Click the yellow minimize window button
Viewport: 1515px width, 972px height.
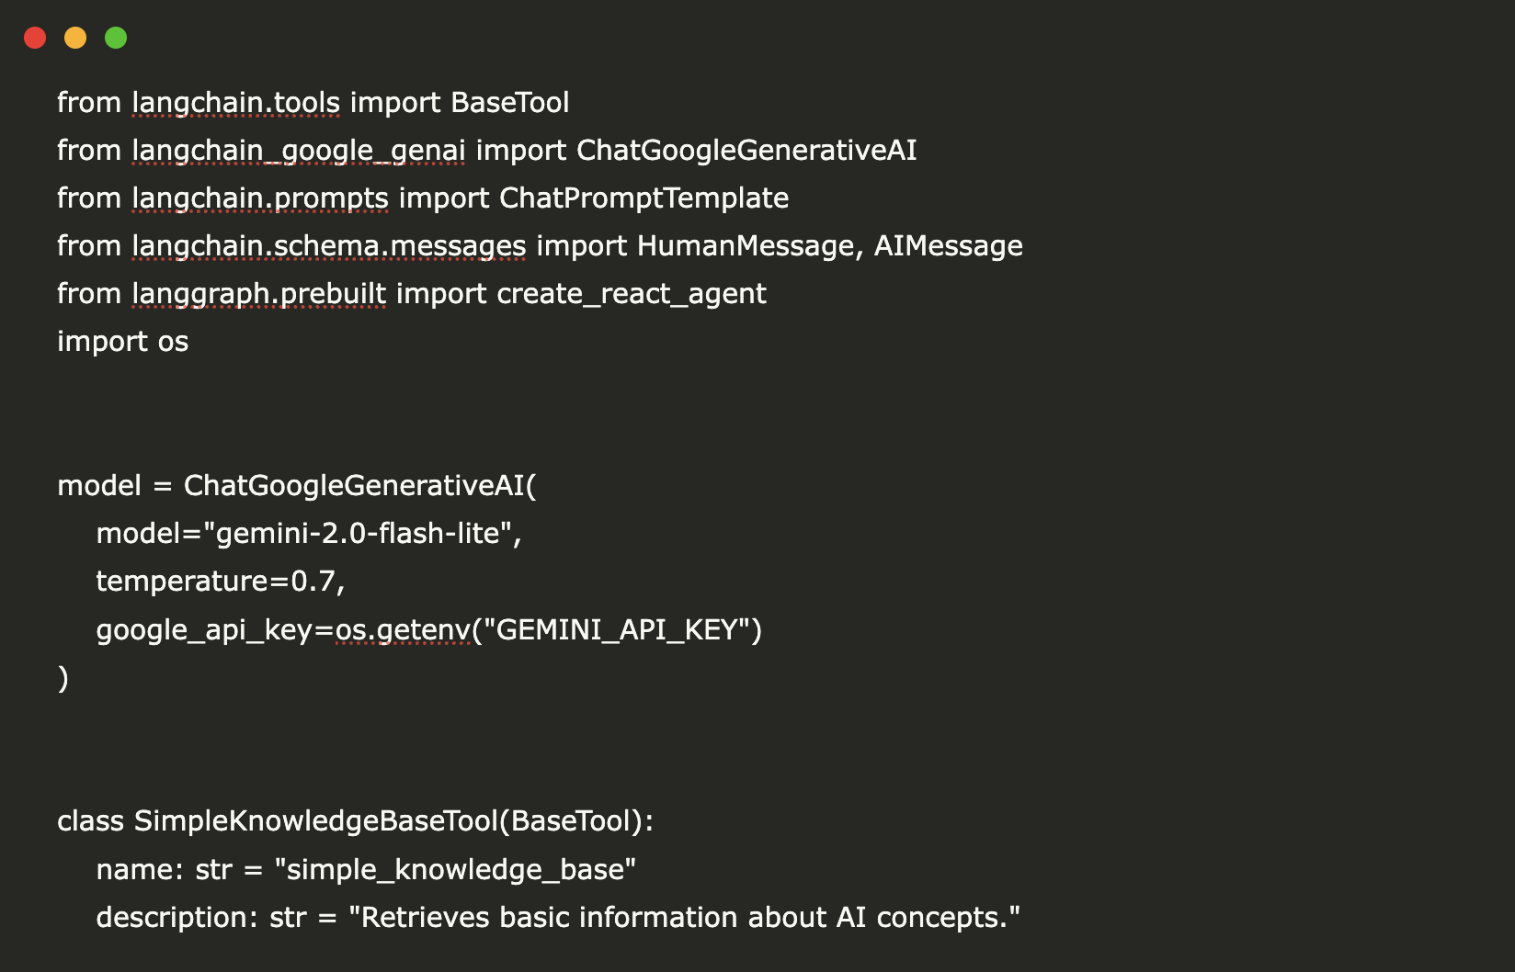[75, 38]
